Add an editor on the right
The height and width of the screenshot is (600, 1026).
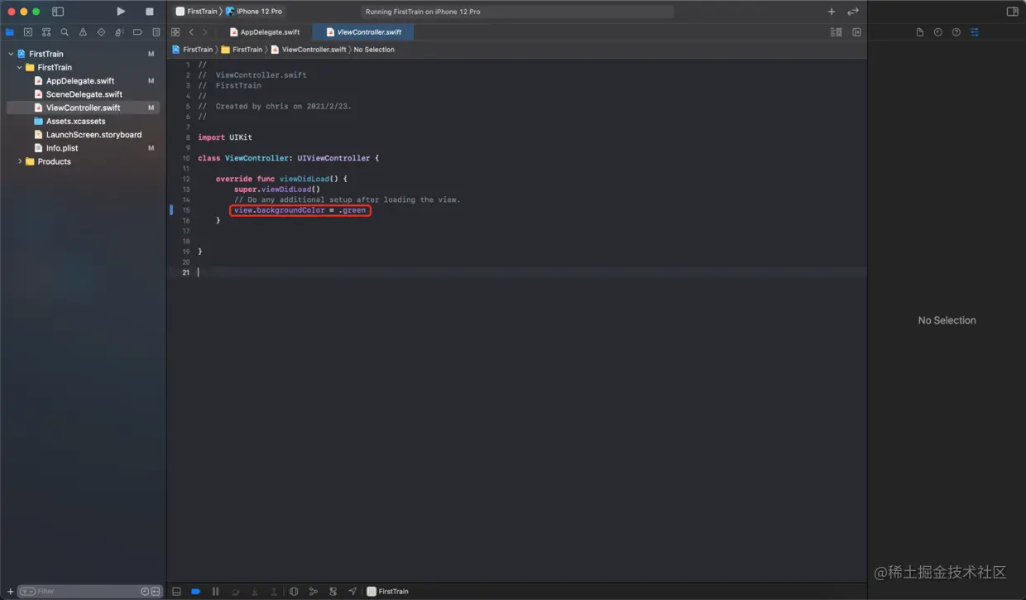click(x=856, y=32)
